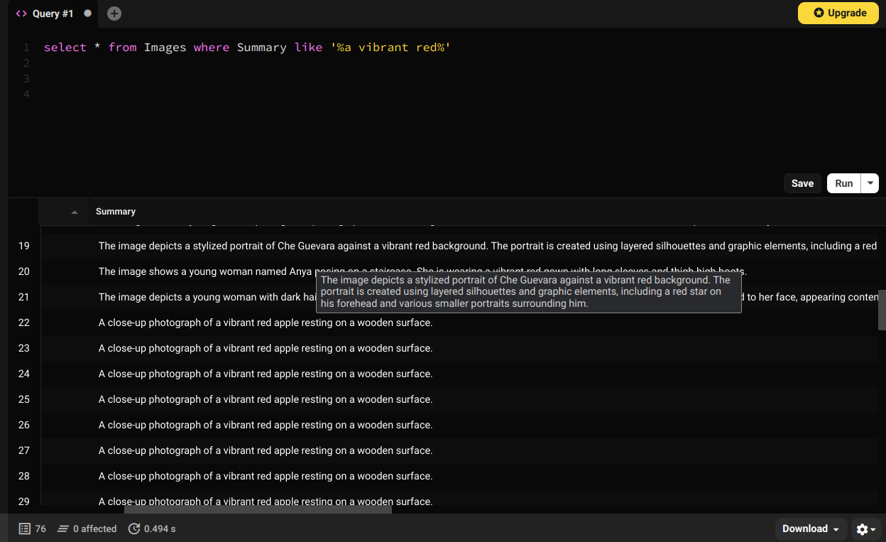The height and width of the screenshot is (542, 886).
Task: Click row number 19 in the results grid
Action: tap(24, 246)
